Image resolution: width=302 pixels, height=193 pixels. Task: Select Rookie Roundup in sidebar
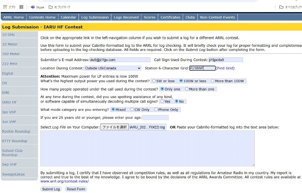click(16, 131)
